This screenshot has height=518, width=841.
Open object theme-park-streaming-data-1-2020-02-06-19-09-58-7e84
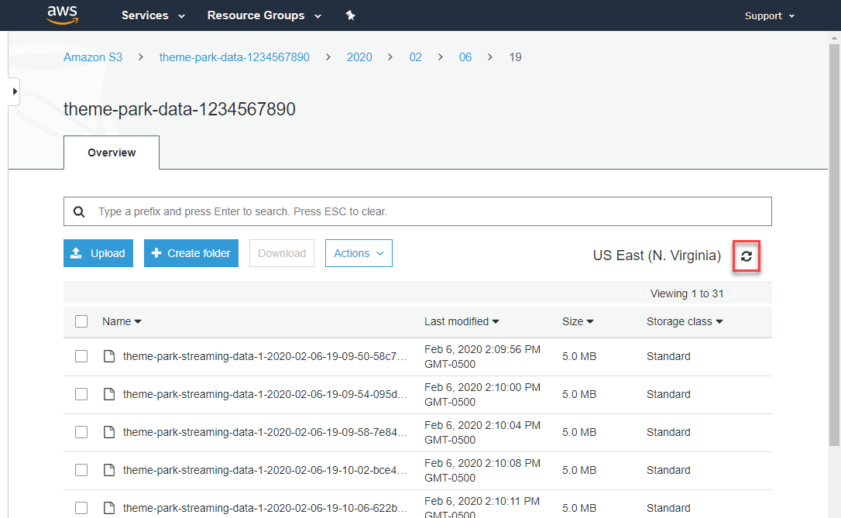265,432
